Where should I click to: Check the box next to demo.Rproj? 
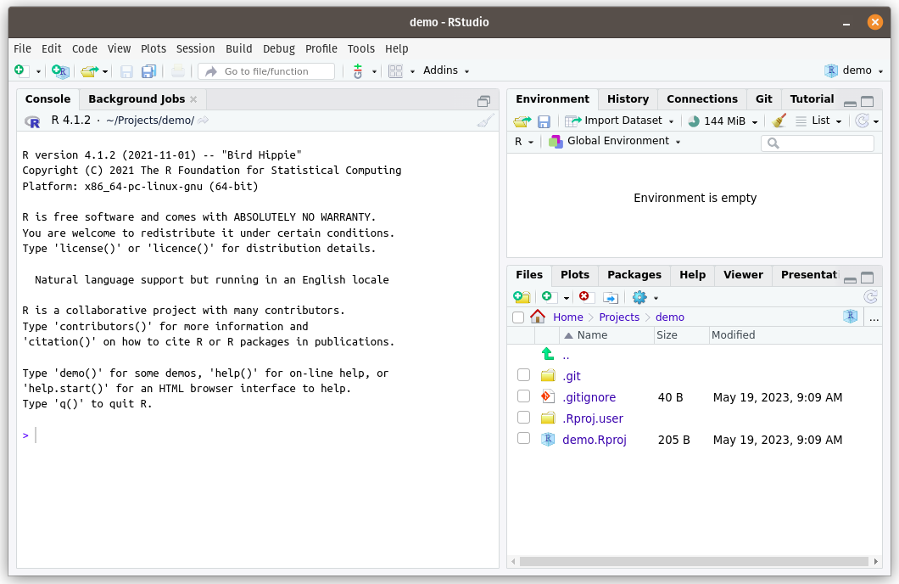click(x=523, y=439)
